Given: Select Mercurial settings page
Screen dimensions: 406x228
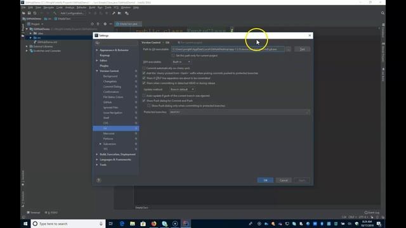Looking at the screenshot, I should pyautogui.click(x=108, y=134).
